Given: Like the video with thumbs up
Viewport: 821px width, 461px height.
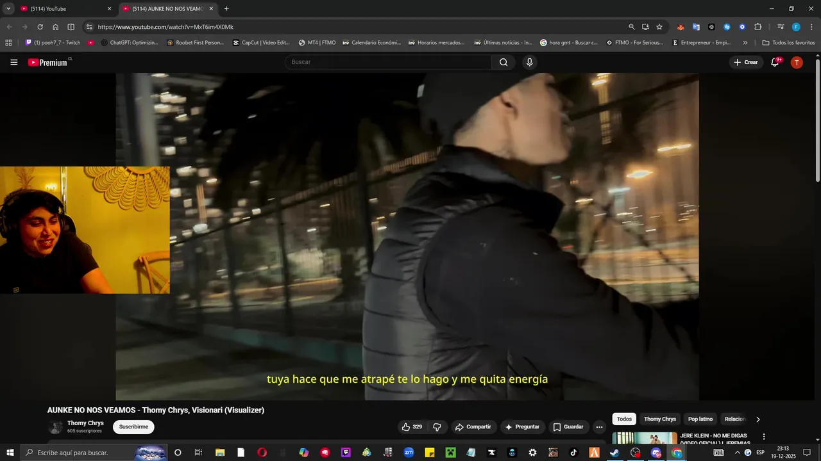Looking at the screenshot, I should click(x=412, y=427).
